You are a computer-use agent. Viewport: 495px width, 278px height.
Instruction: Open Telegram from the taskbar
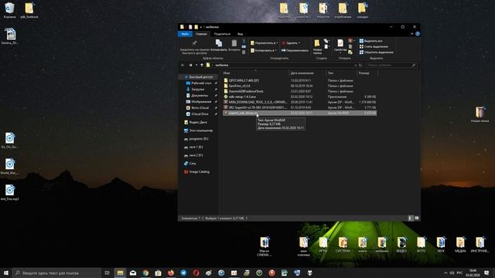pyautogui.click(x=183, y=273)
